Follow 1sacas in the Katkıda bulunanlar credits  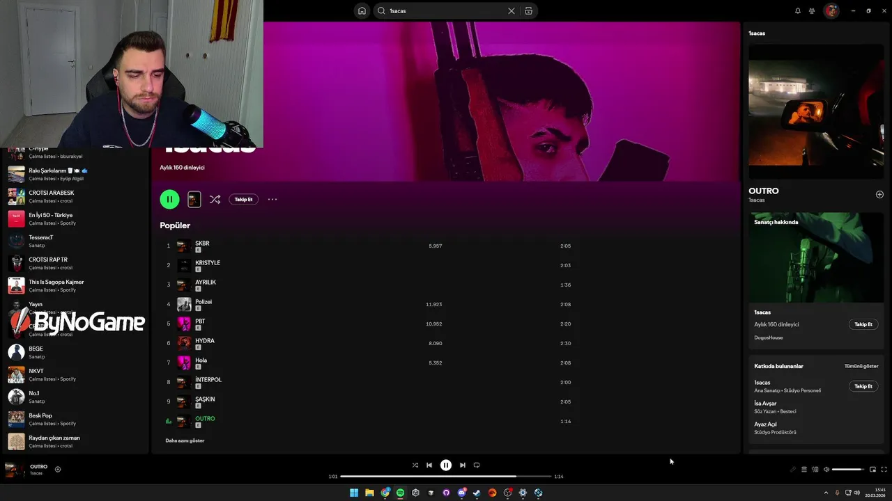coord(863,386)
